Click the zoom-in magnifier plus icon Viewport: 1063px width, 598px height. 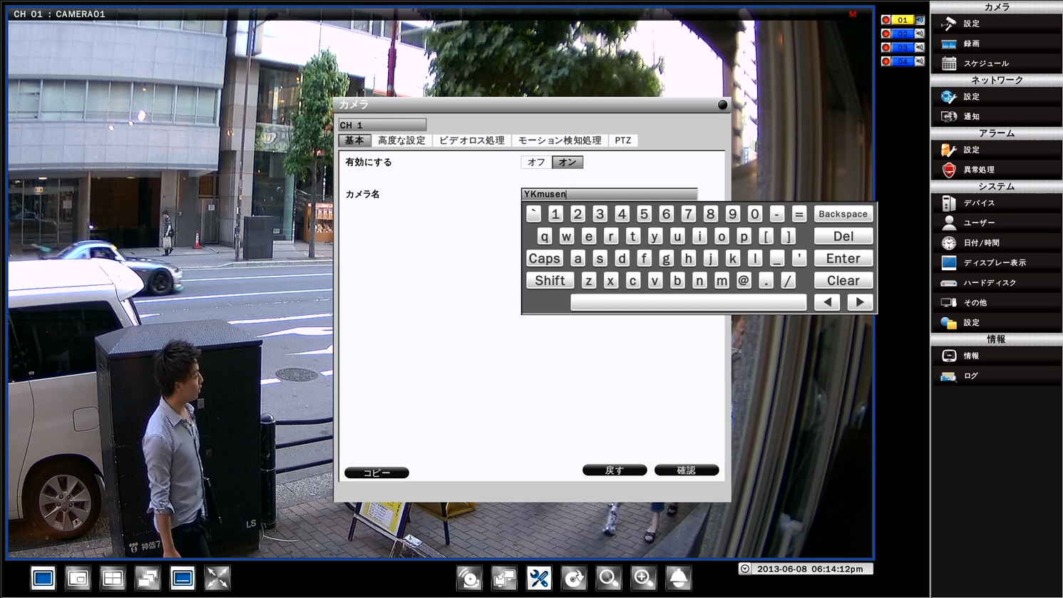point(643,578)
